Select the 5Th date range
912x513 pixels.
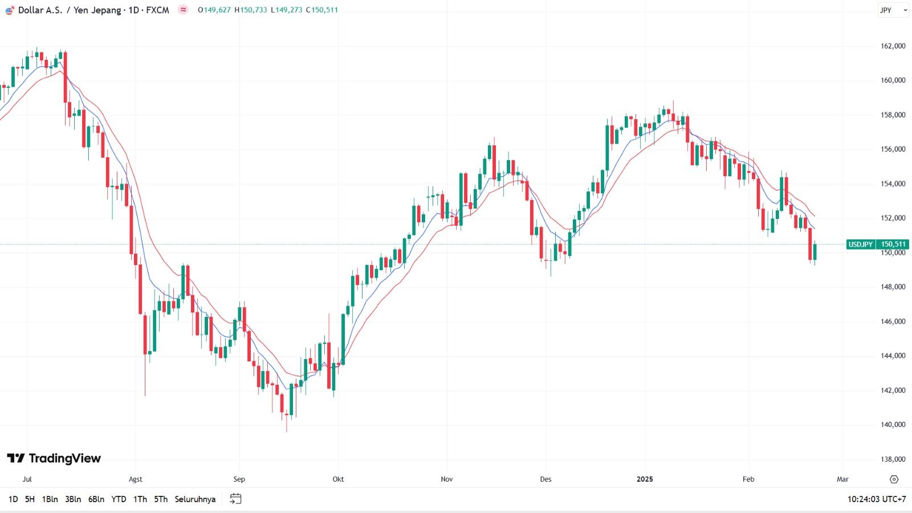pos(161,499)
